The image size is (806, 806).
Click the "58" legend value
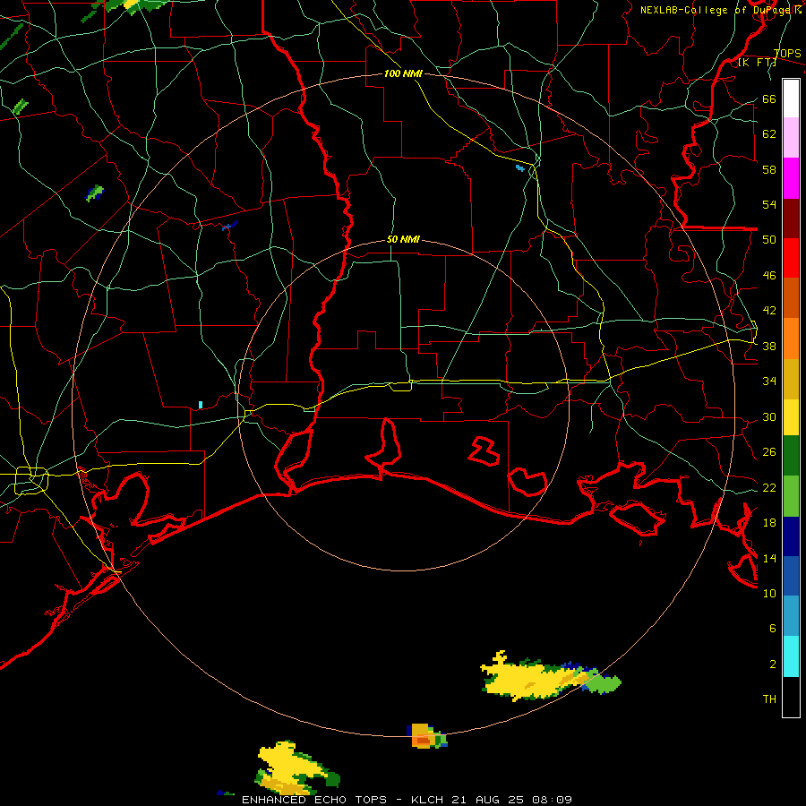769,169
